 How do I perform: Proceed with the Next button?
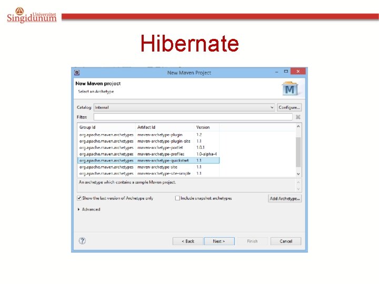[219, 241]
